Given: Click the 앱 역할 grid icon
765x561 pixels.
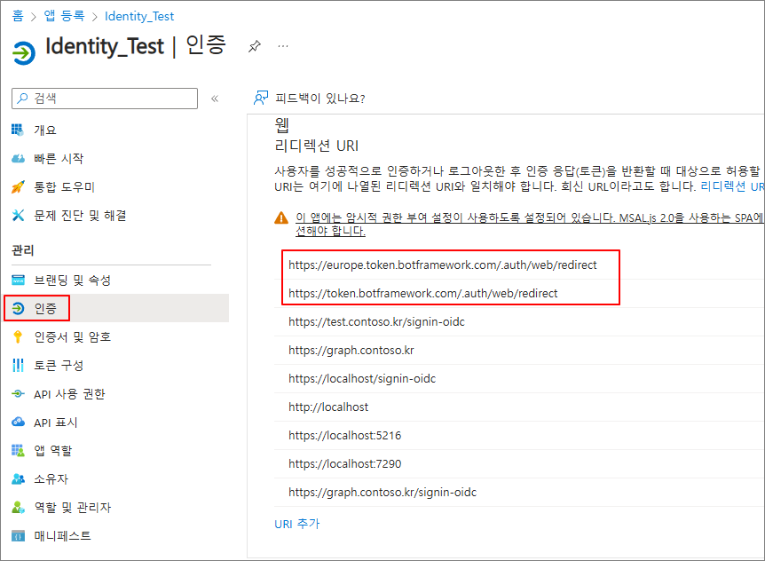Looking at the screenshot, I should tap(18, 450).
